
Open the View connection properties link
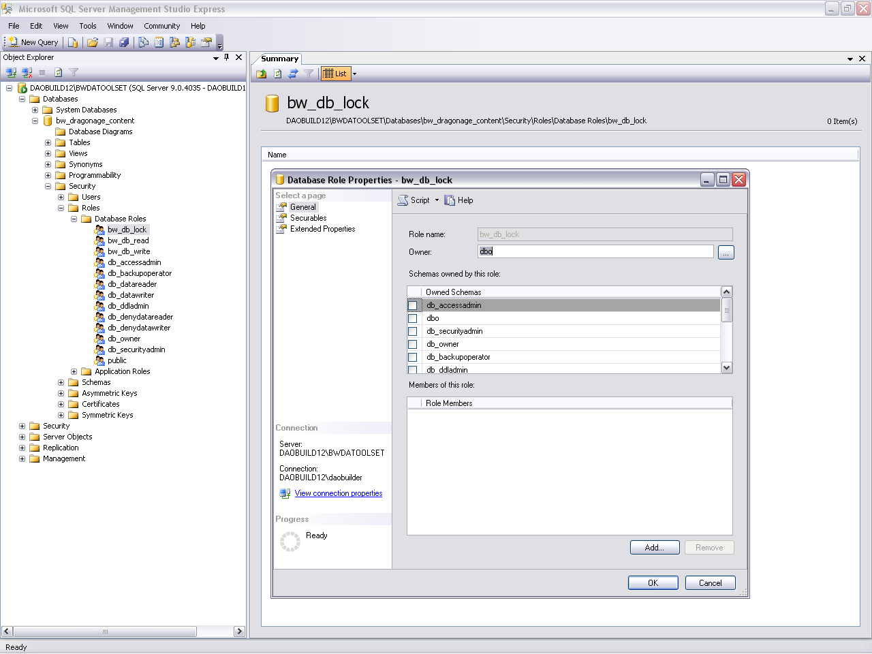click(338, 493)
